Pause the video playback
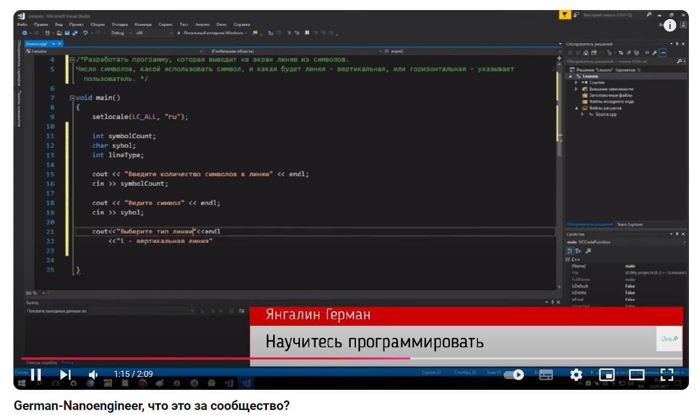 pyautogui.click(x=36, y=374)
